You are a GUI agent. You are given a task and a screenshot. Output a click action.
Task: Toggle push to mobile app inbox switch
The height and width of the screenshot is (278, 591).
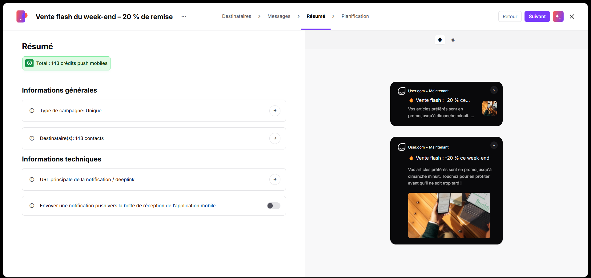[x=274, y=206]
